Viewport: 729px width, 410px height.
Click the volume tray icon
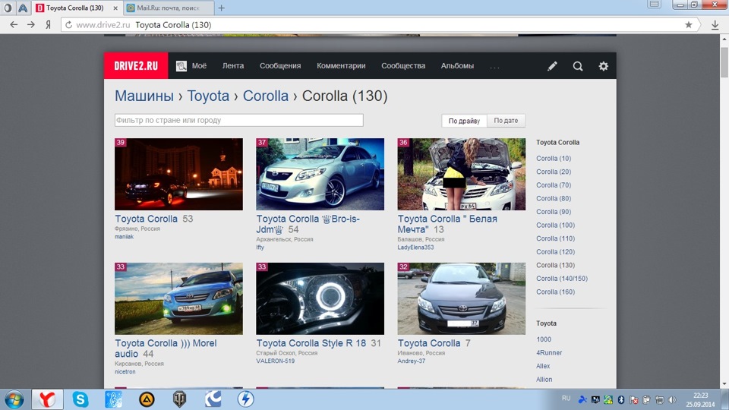click(672, 400)
